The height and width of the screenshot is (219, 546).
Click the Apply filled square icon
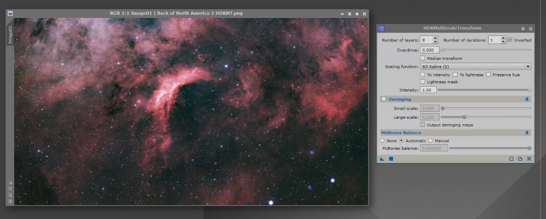click(x=391, y=159)
